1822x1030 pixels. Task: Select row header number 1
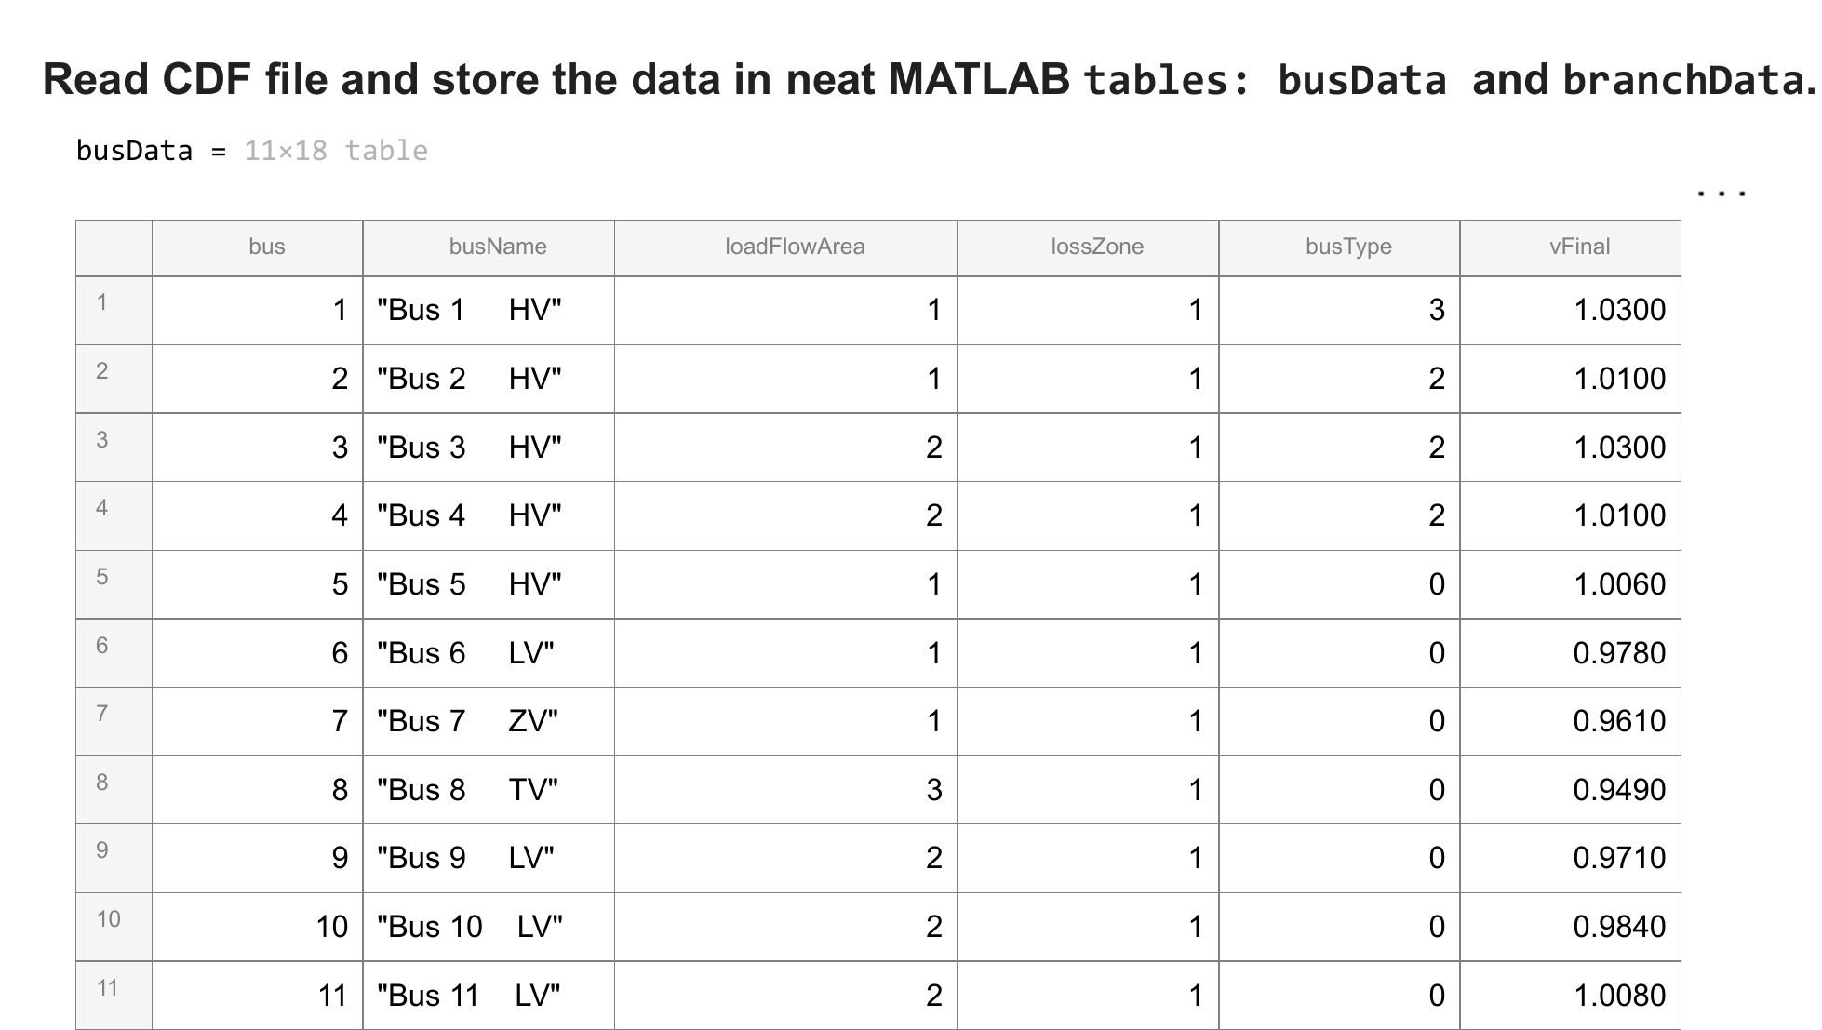tap(114, 311)
